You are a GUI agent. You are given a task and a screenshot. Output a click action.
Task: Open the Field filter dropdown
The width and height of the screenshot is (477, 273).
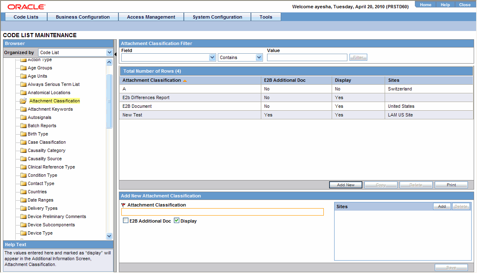tap(212, 57)
